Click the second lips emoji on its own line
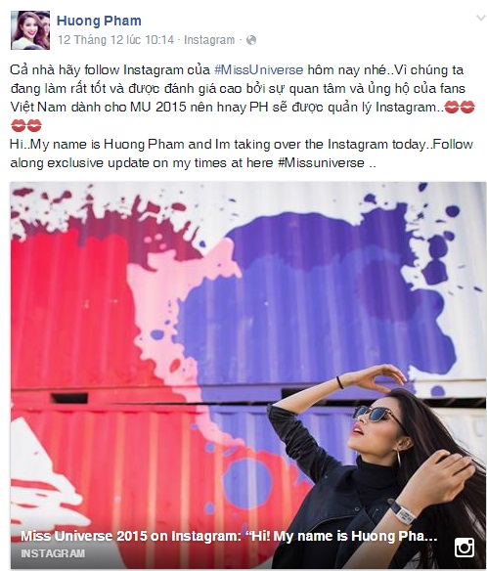 34,125
